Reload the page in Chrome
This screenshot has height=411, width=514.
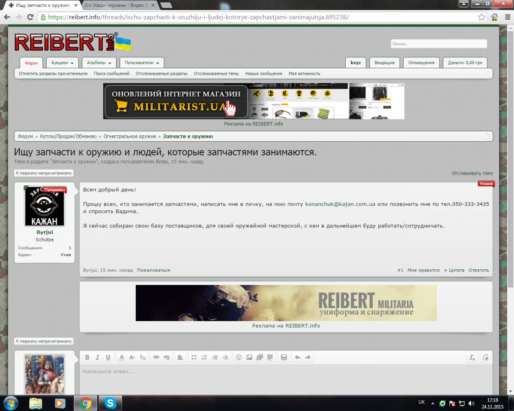click(30, 17)
